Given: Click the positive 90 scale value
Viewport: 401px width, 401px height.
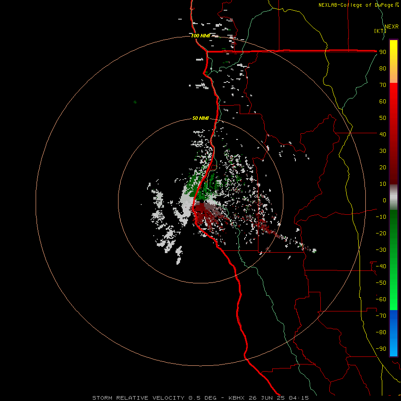Looking at the screenshot, I should click(x=383, y=52).
